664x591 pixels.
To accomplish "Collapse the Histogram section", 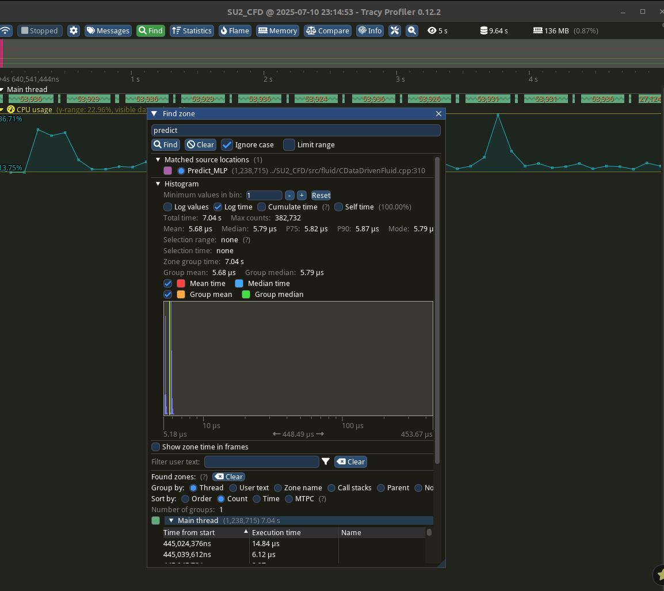I will coord(158,184).
